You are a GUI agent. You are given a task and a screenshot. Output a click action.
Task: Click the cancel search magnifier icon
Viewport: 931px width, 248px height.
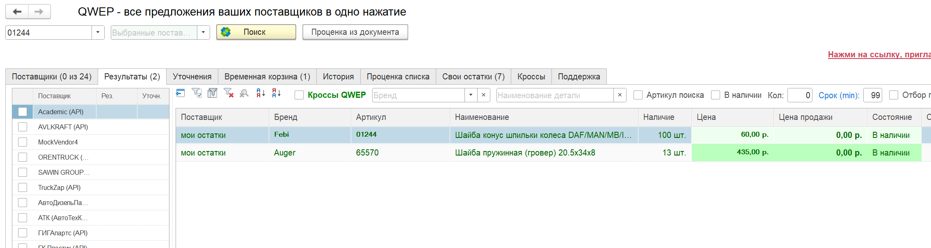point(244,93)
